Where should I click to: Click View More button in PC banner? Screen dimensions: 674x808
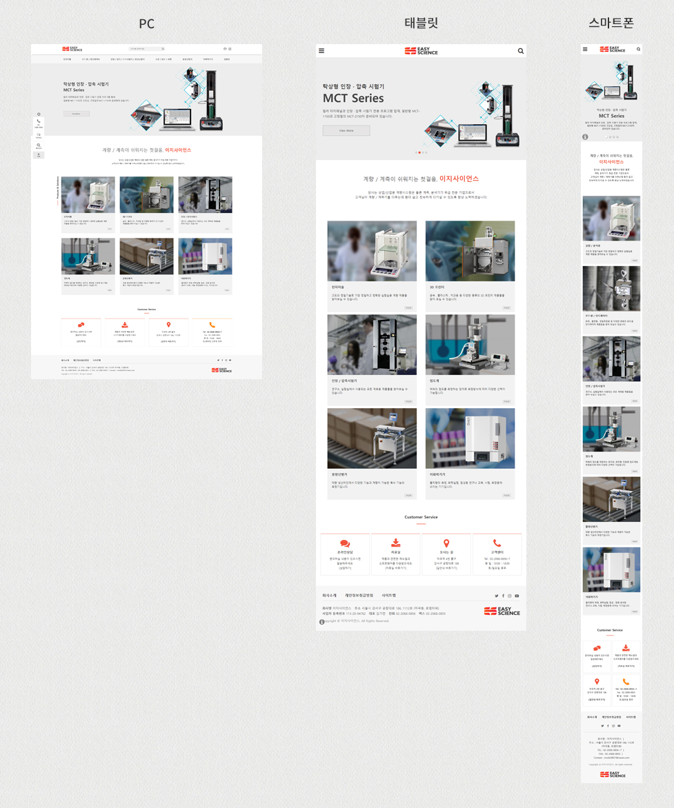click(76, 114)
